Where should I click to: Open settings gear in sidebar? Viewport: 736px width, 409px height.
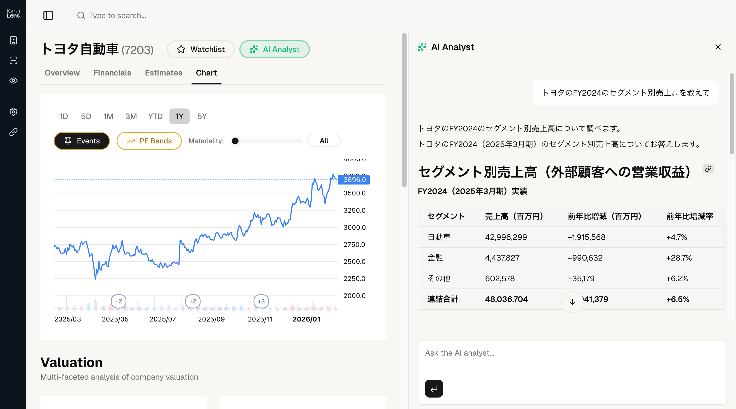13,112
